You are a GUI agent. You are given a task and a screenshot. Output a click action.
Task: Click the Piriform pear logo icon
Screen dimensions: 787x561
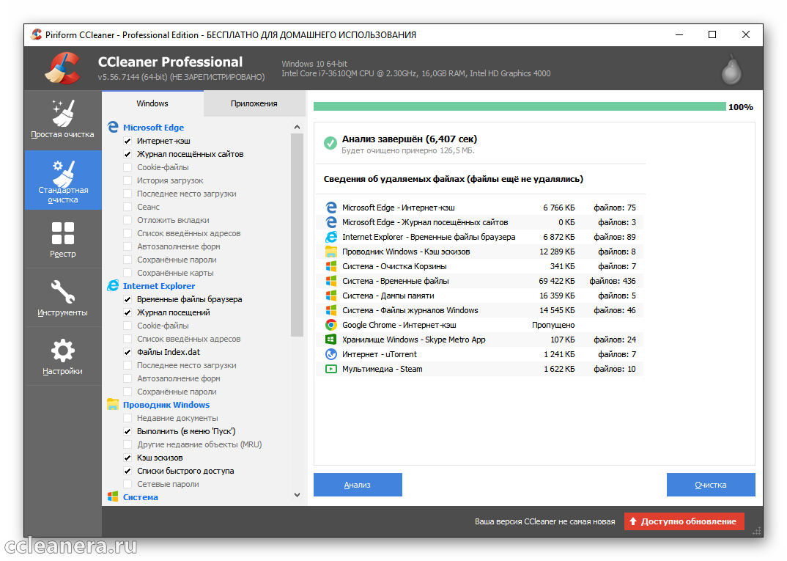coord(731,68)
